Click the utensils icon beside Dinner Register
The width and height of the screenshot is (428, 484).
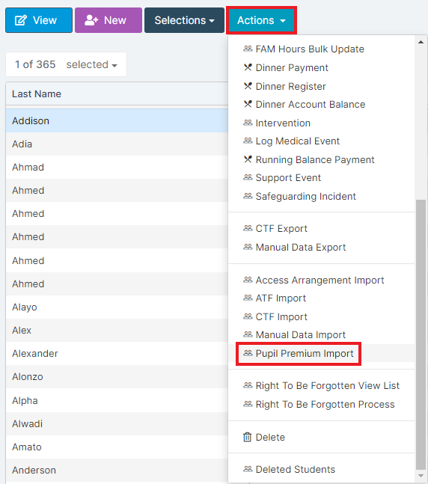pyautogui.click(x=248, y=86)
